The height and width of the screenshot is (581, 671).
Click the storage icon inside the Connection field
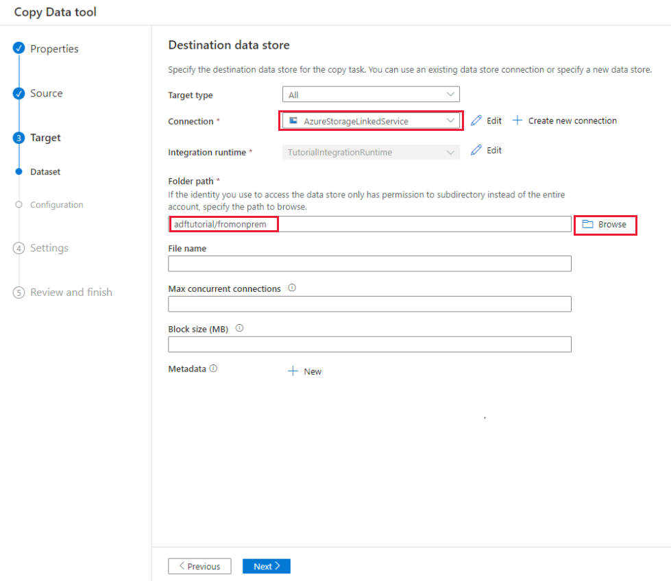click(x=293, y=120)
